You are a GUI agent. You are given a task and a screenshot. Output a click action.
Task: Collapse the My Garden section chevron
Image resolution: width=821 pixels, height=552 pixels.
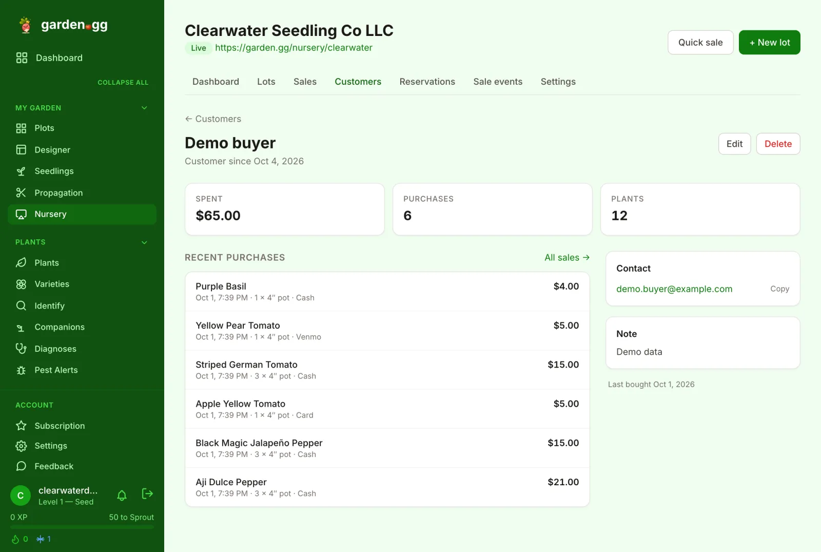click(144, 108)
